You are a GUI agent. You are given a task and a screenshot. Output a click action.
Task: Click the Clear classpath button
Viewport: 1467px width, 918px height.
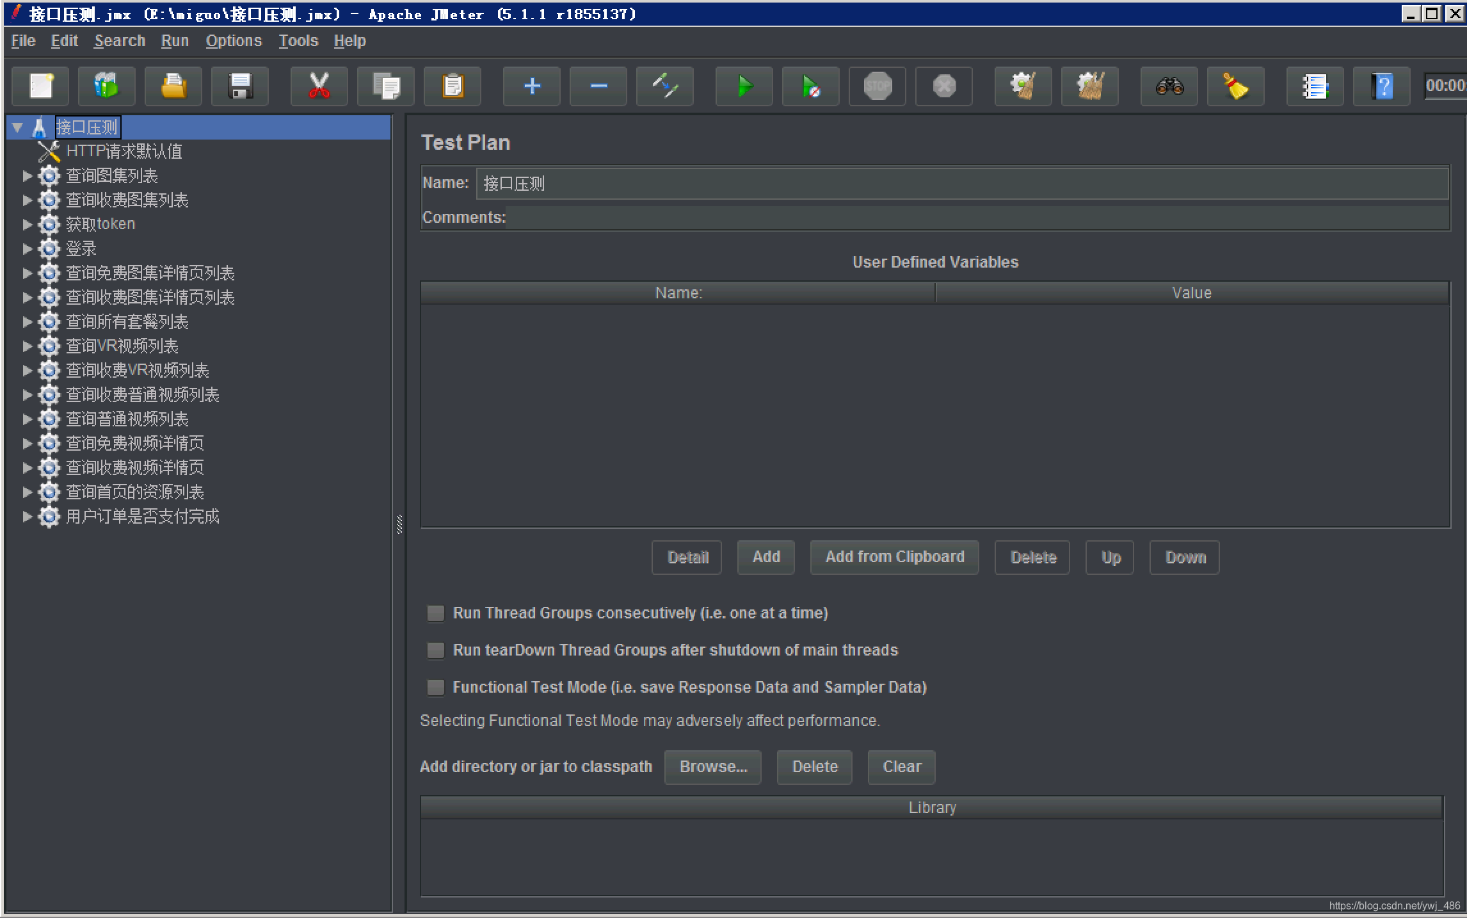point(902,767)
